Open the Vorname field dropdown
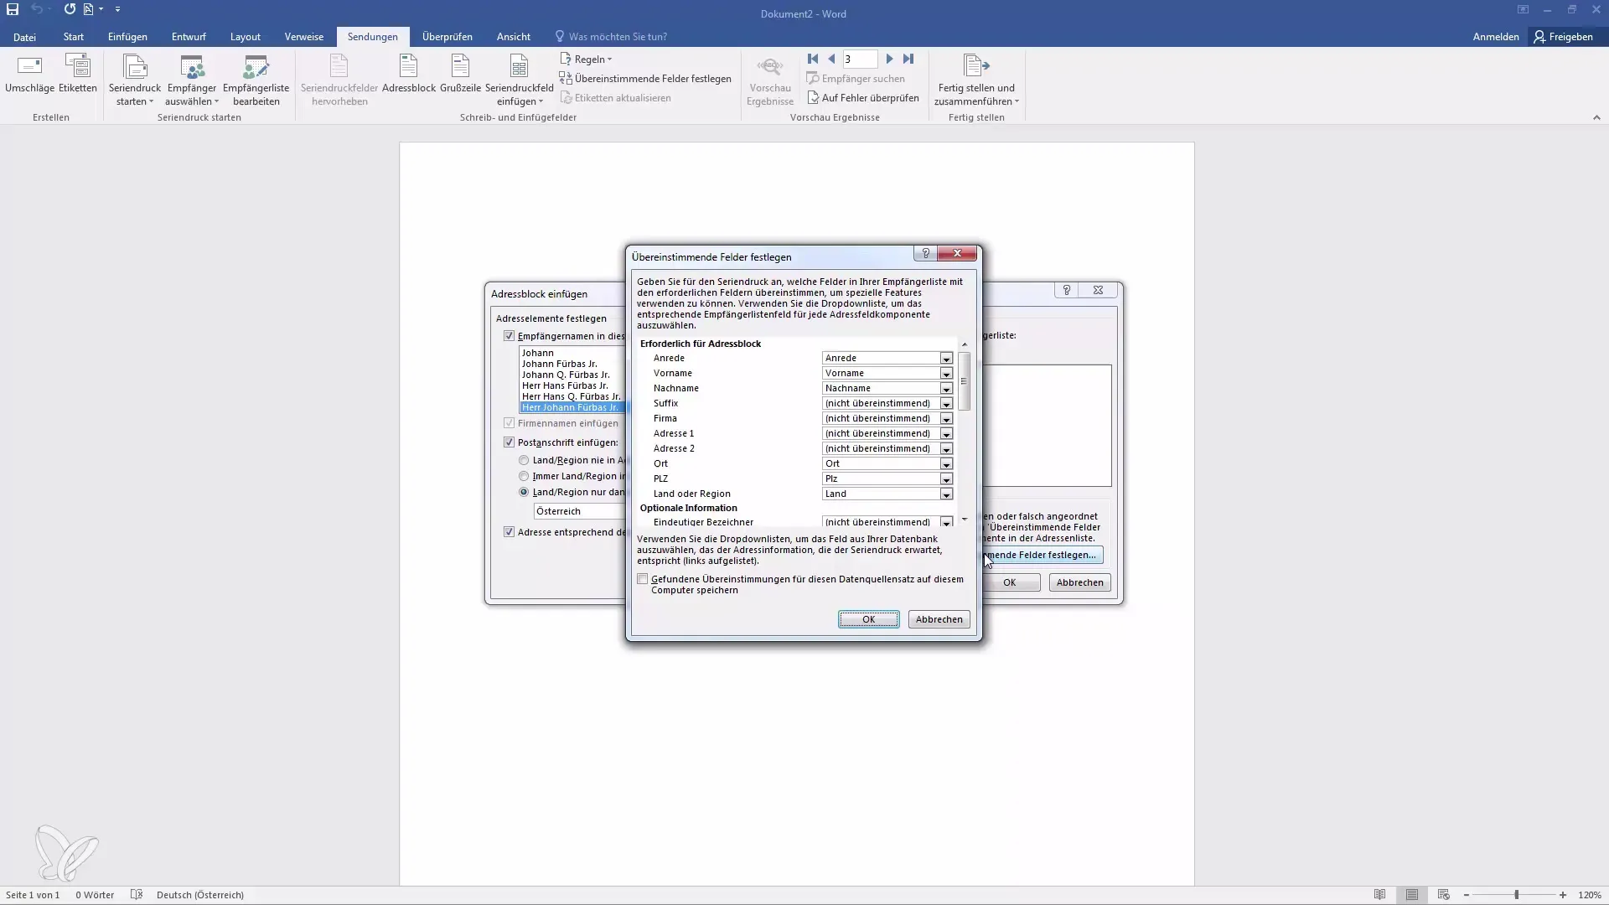1609x905 pixels. 946,374
